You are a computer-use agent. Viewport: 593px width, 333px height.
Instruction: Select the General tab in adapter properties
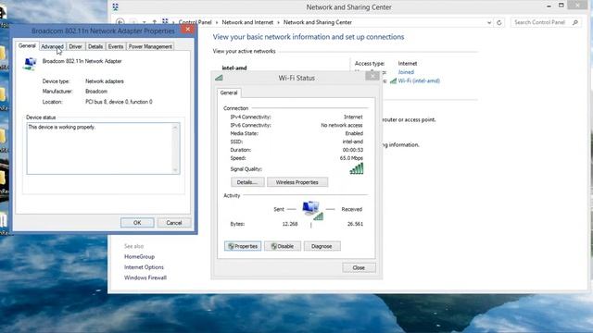pyautogui.click(x=27, y=45)
